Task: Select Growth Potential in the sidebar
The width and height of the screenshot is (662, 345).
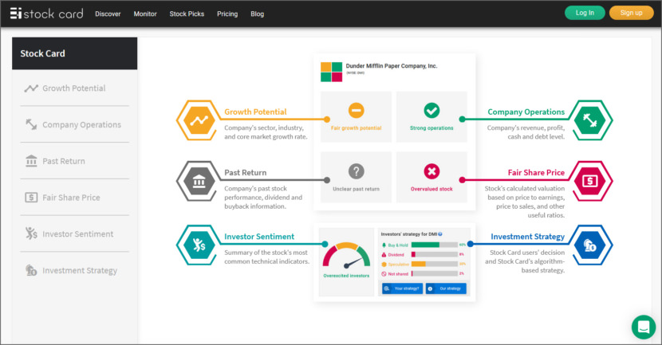Action: pos(75,88)
